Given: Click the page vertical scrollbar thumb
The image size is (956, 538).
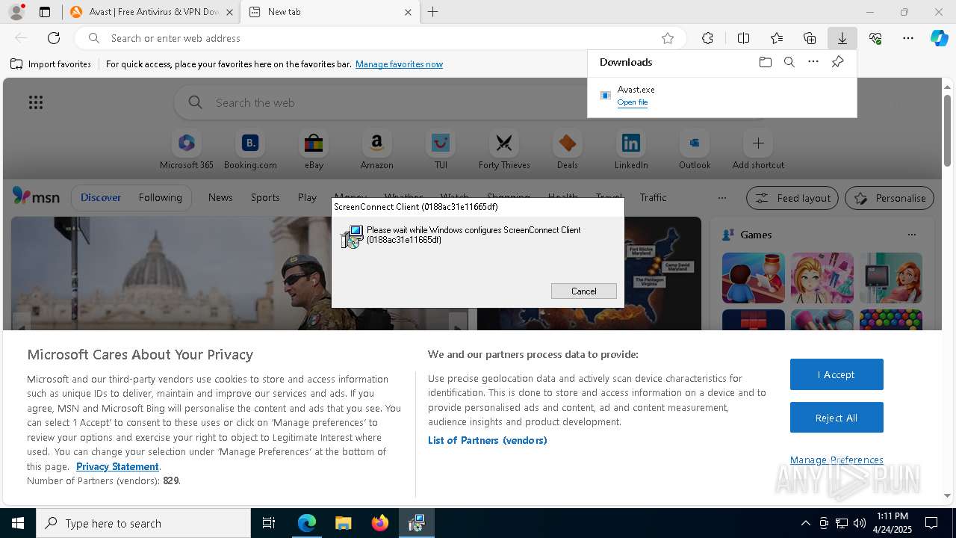Looking at the screenshot, I should 947,130.
